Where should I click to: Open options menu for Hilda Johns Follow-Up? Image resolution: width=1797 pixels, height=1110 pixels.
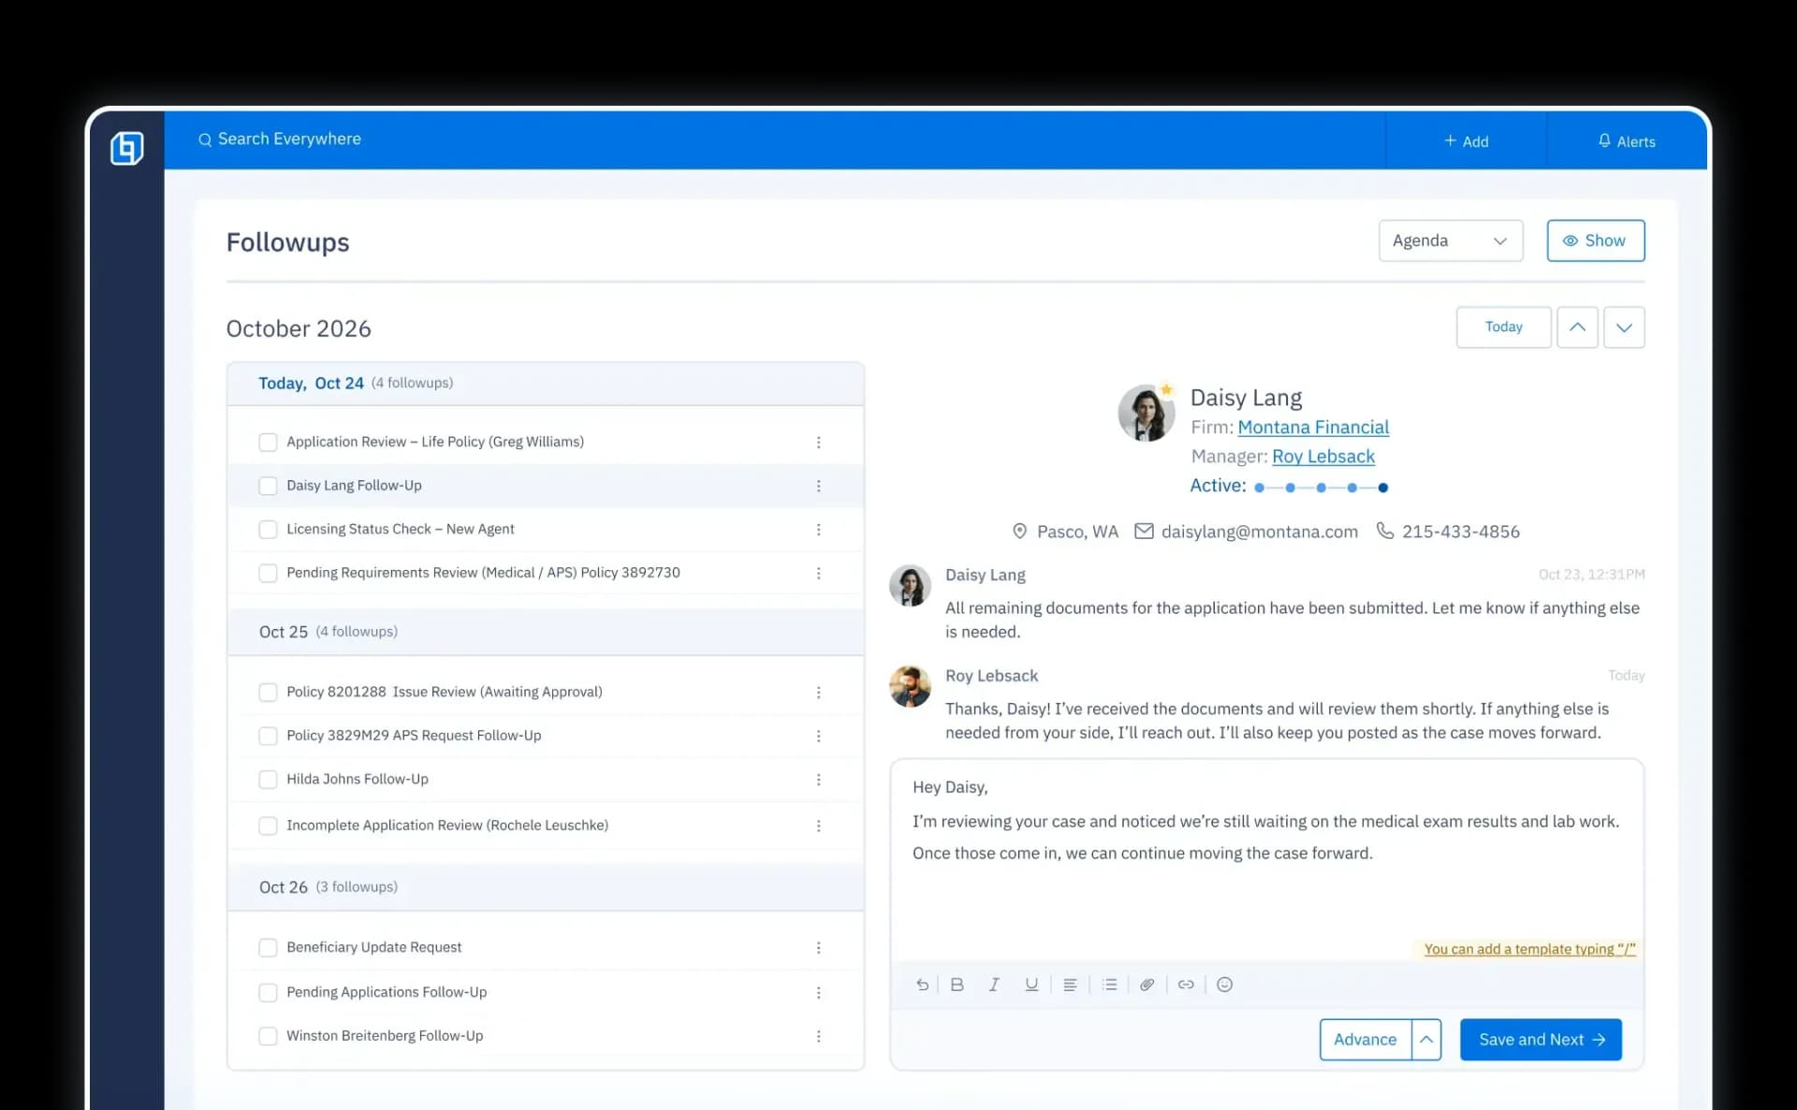tap(820, 779)
